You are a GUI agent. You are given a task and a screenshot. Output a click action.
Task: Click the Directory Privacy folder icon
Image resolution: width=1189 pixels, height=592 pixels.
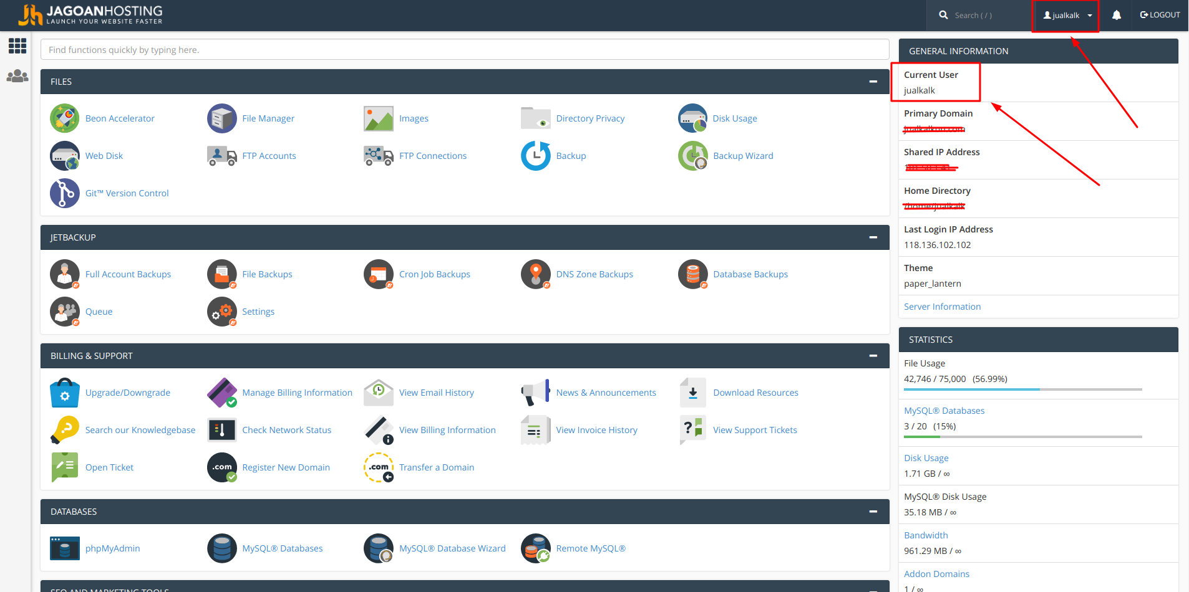click(x=536, y=118)
